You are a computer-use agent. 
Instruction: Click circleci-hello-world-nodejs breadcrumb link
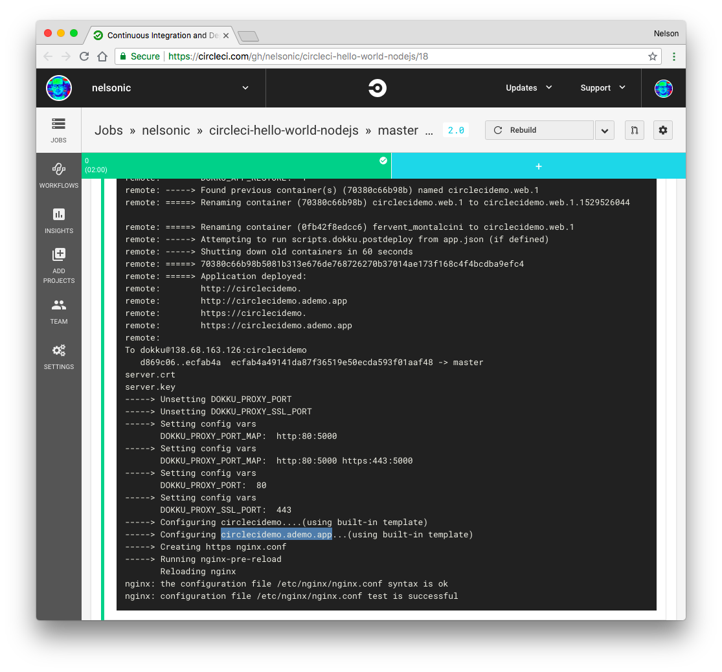click(284, 130)
